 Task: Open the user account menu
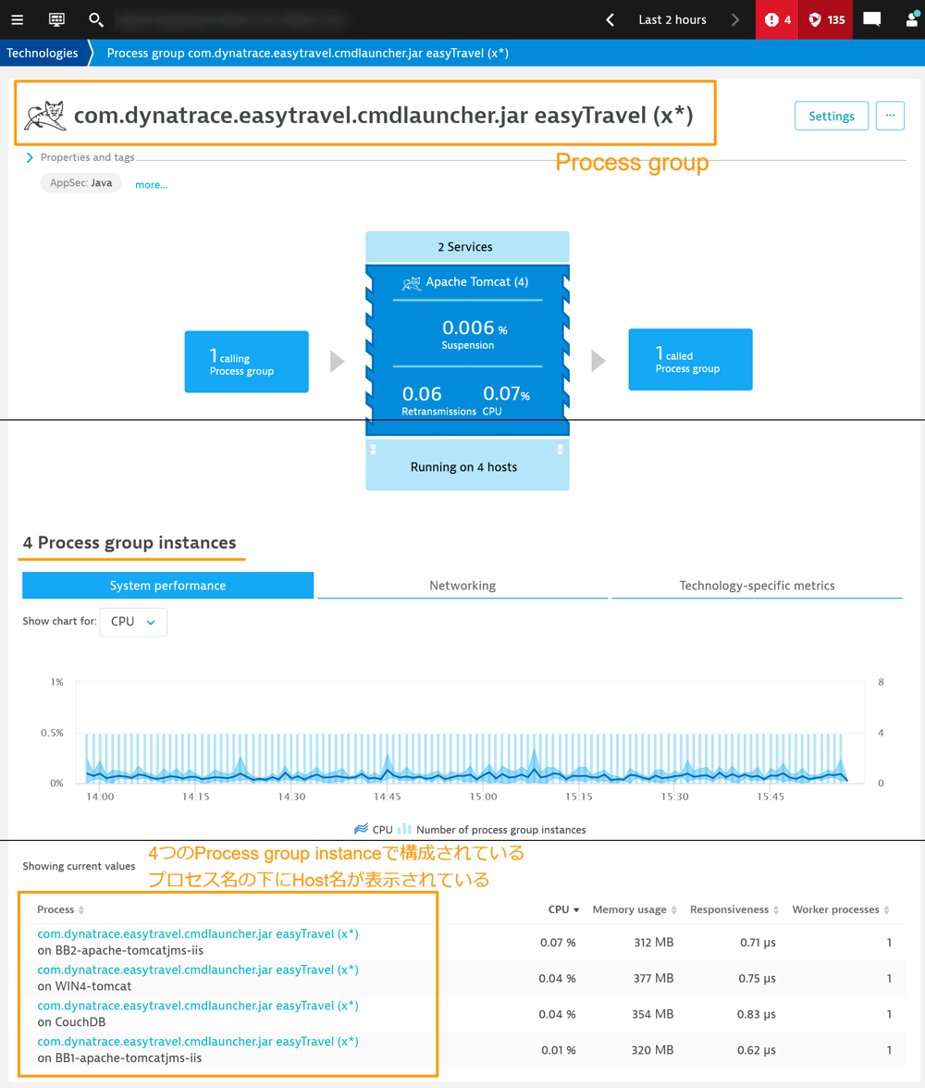tap(913, 19)
